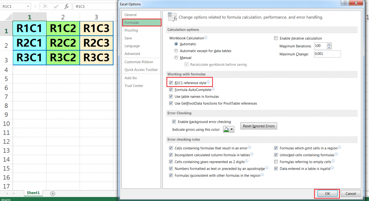The image size is (369, 201).
Task: Select row header 5
Action: coord(6,79)
